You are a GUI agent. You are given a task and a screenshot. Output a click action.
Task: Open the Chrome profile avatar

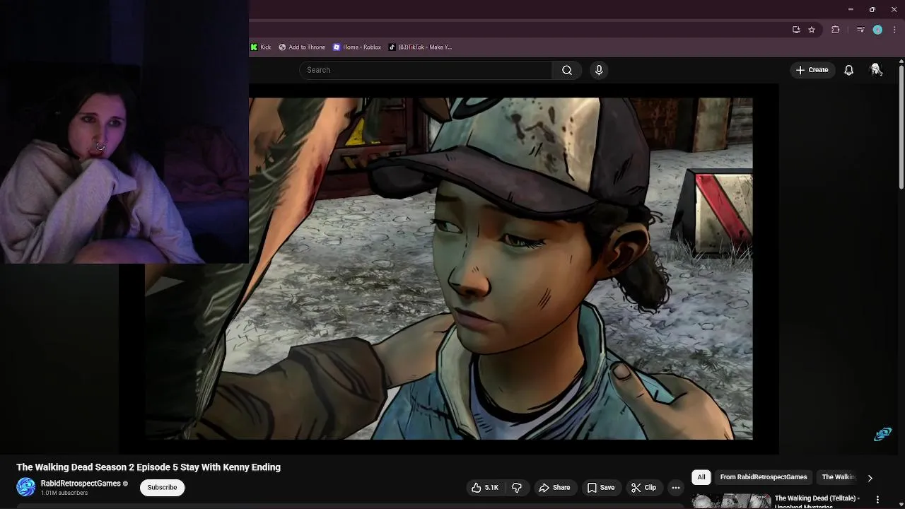[x=877, y=30]
